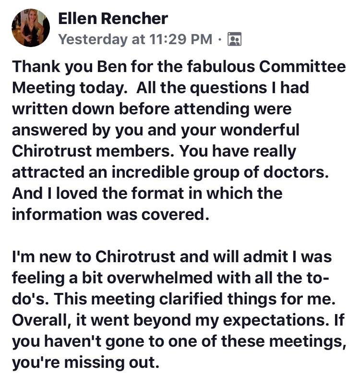Click the phrase "incredible group of doctors"
Screen dimensions: 360x376
[219, 173]
